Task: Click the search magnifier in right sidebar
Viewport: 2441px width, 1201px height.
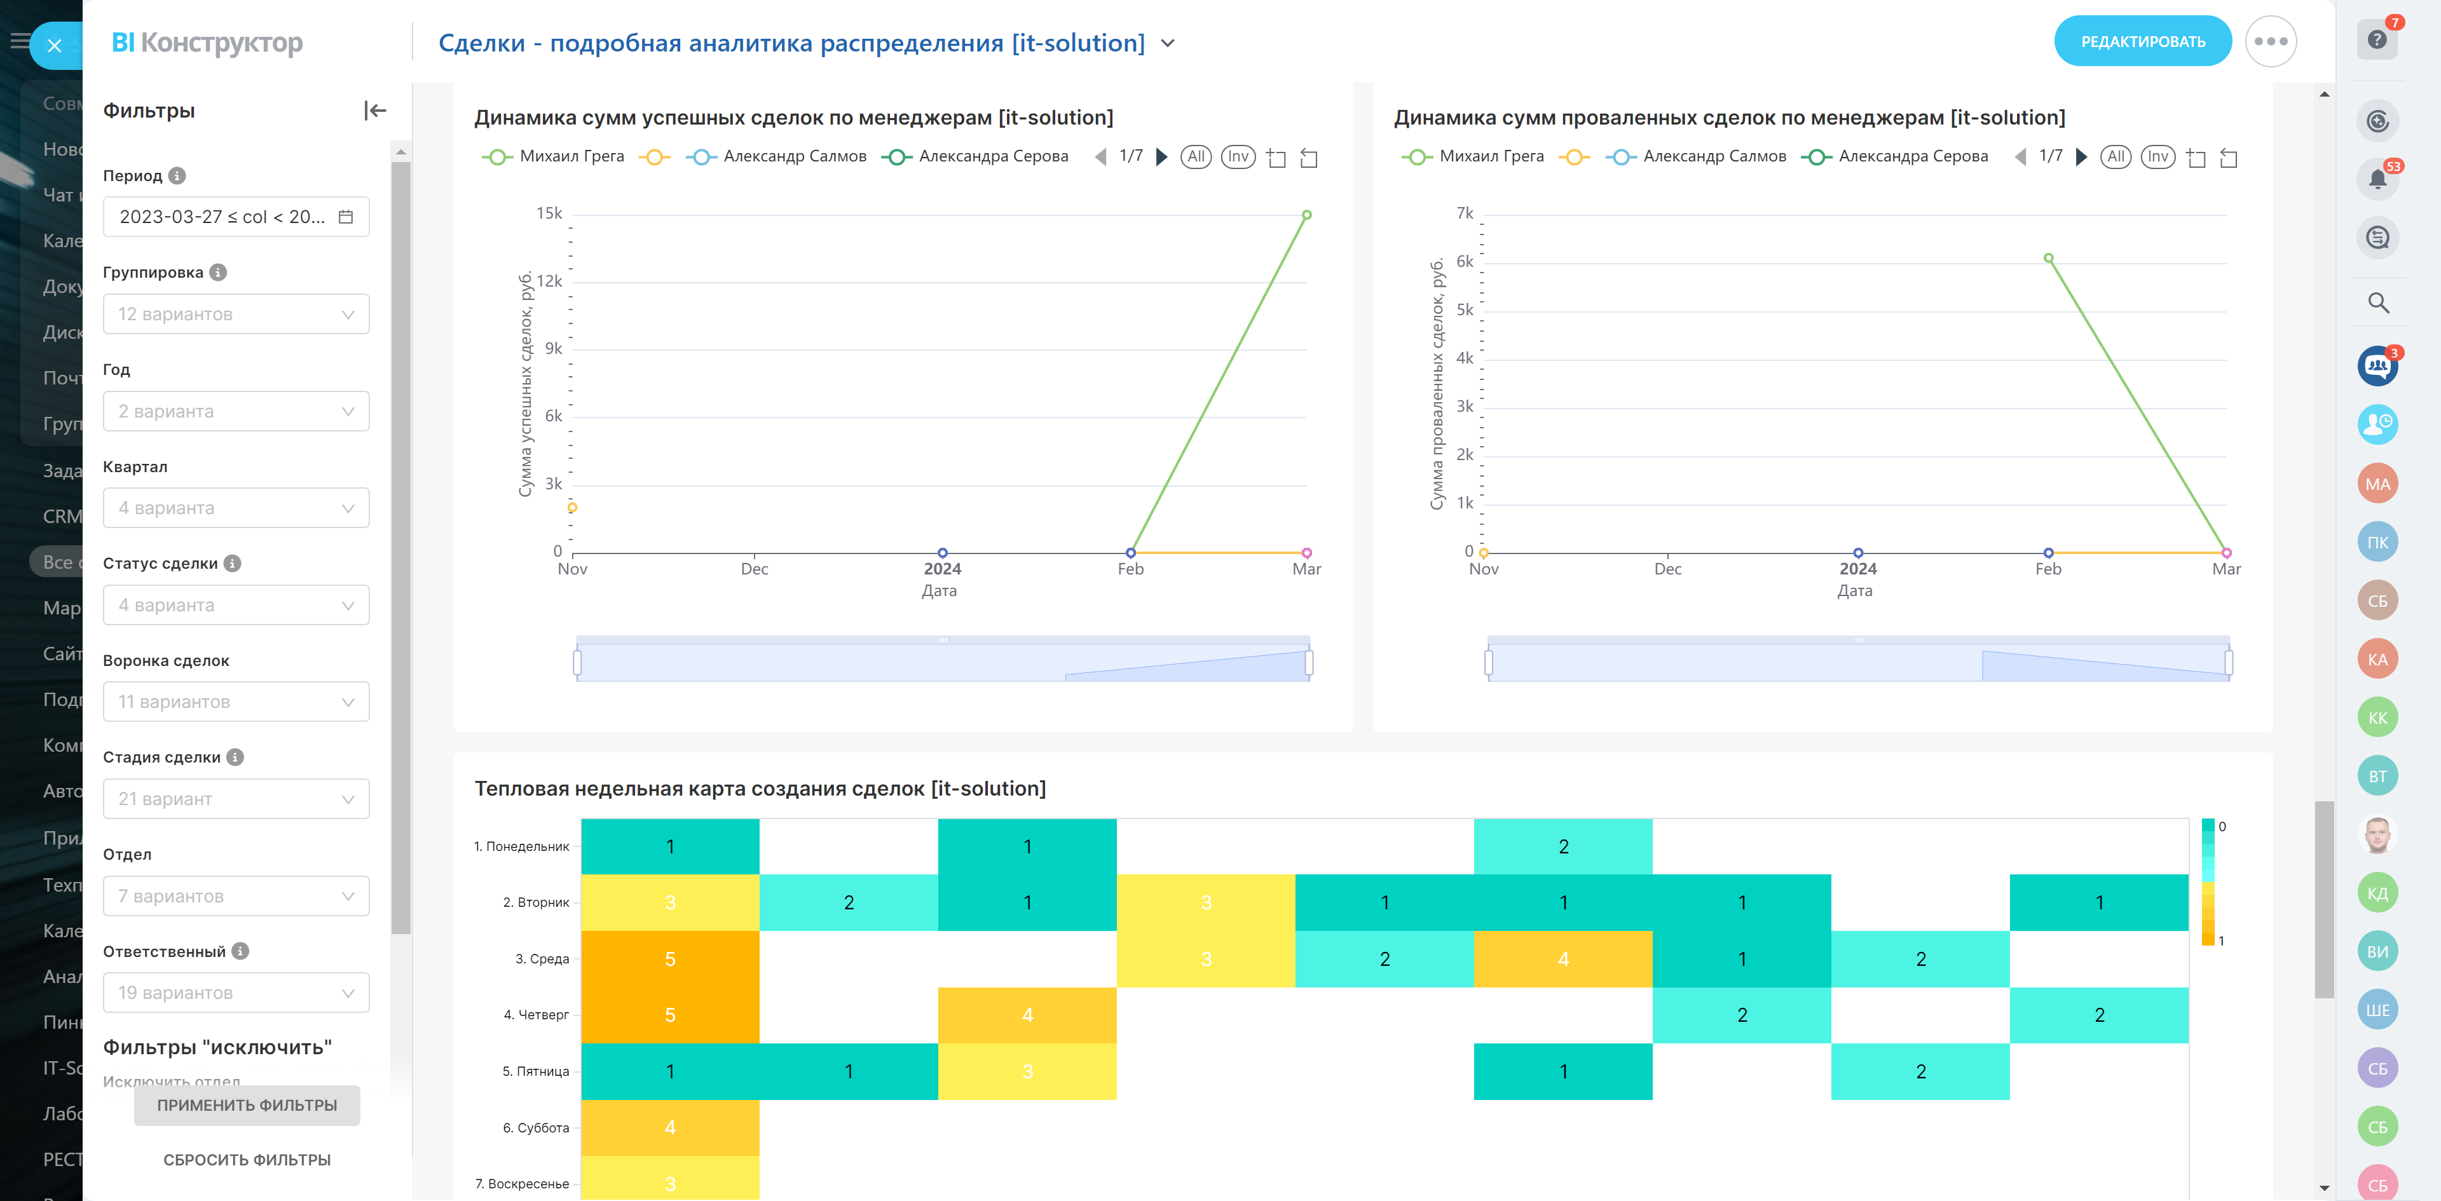Action: (2377, 303)
